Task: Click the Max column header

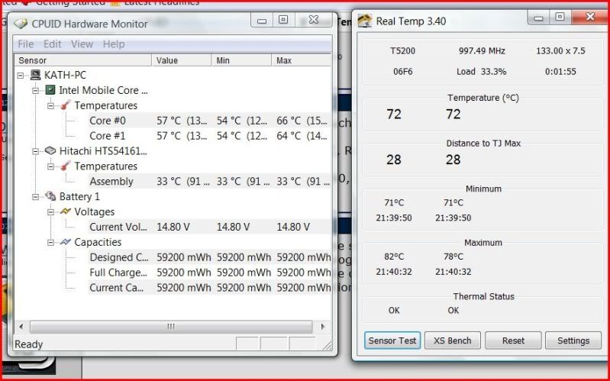Action: point(302,60)
